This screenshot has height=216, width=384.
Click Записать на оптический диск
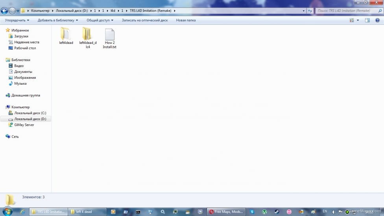(x=145, y=20)
